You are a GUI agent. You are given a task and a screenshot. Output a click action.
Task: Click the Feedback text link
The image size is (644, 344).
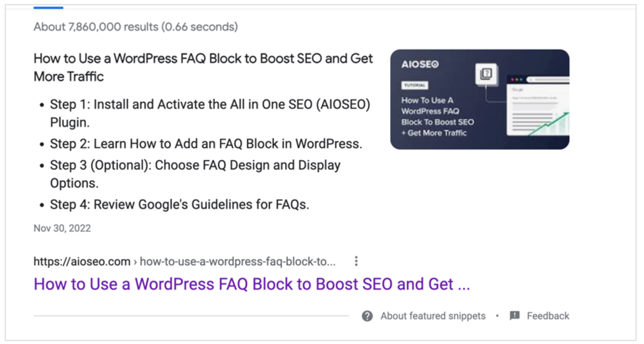pos(548,316)
